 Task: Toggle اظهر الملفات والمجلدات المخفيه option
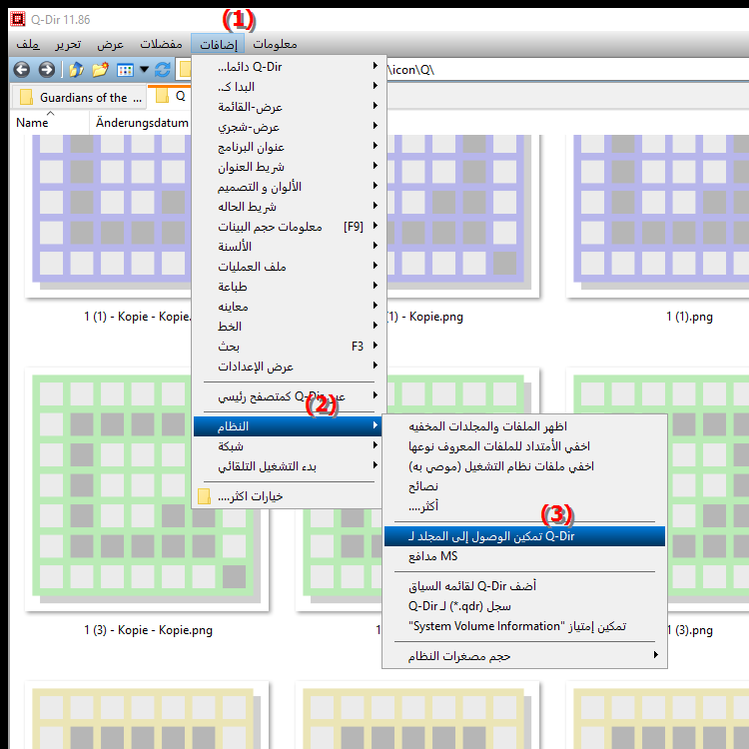pyautogui.click(x=524, y=426)
